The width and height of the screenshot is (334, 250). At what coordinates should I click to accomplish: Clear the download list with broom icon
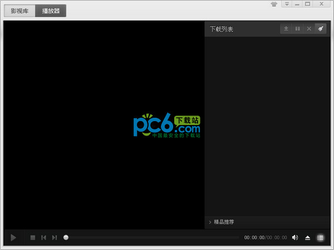[x=321, y=29]
